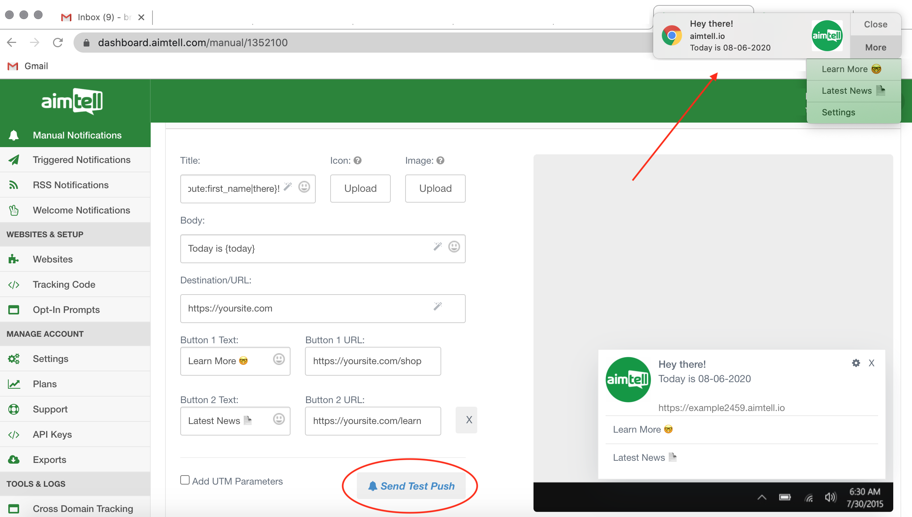Screen dimensions: 912x517
Task: Expand the notification More options button
Action: point(875,47)
